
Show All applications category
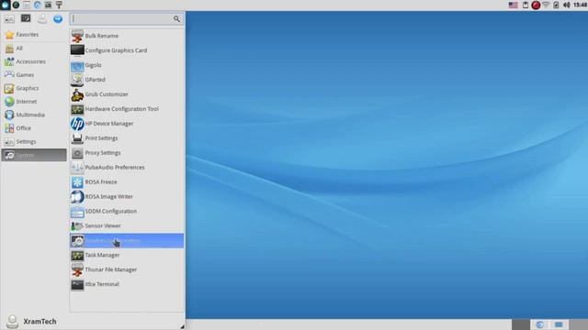[34, 48]
